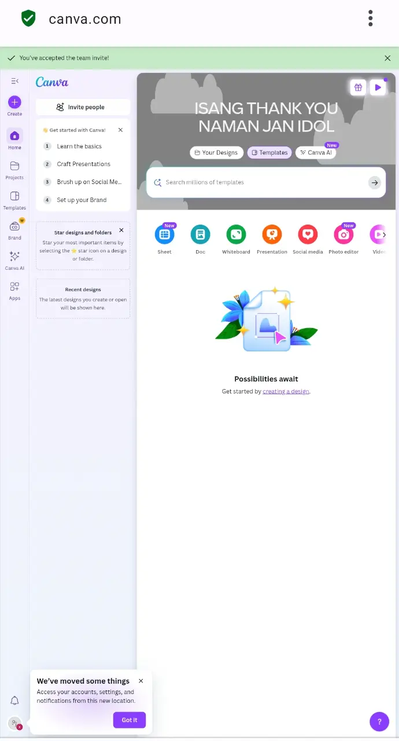Open the Apps section in sidebar
Screen dimensions: 399x741
pyautogui.click(x=14, y=290)
